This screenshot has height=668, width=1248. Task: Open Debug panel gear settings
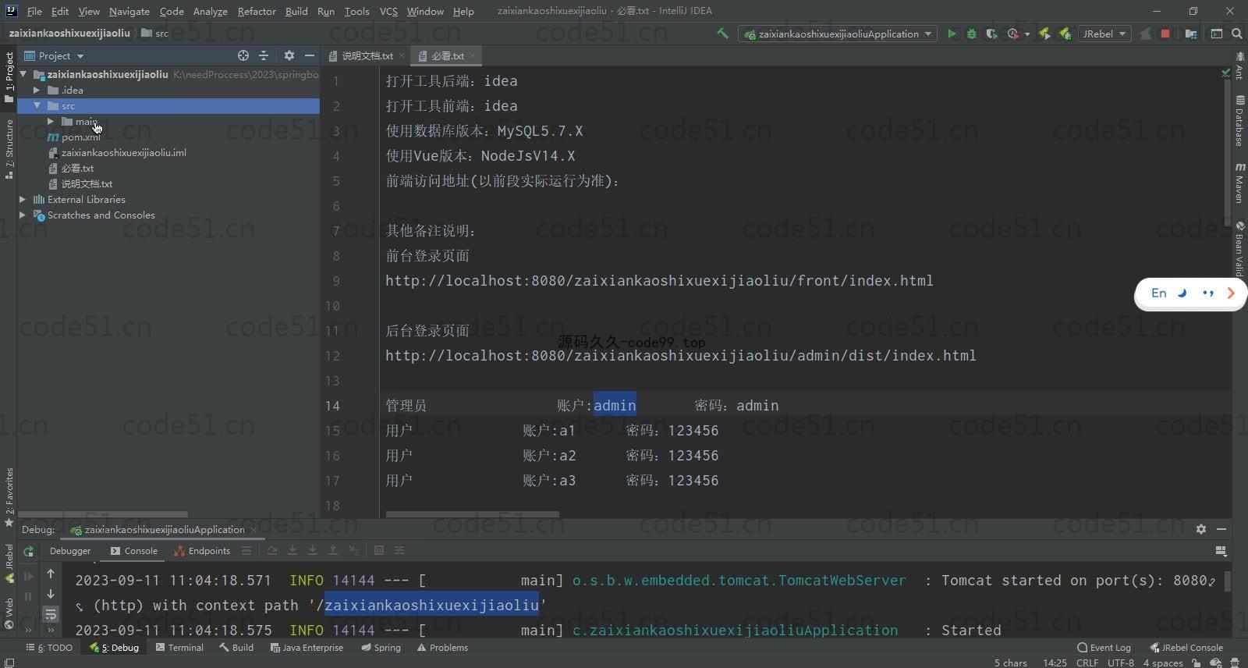1201,529
